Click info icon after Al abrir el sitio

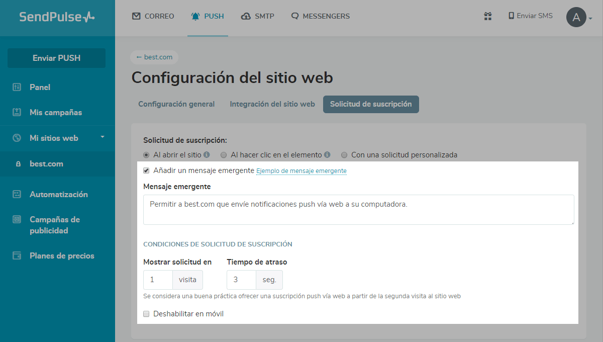207,155
